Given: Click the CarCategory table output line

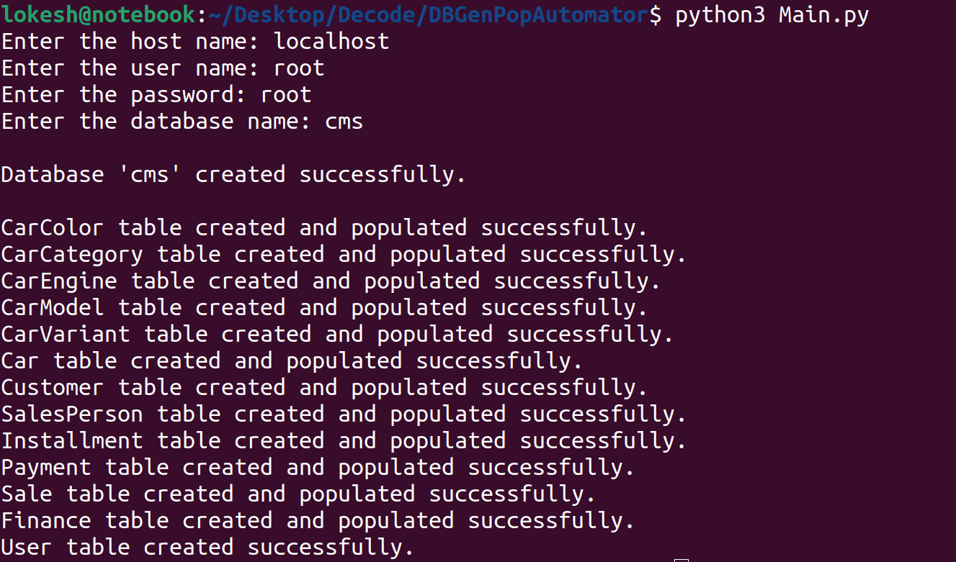Looking at the screenshot, I should pyautogui.click(x=344, y=254).
